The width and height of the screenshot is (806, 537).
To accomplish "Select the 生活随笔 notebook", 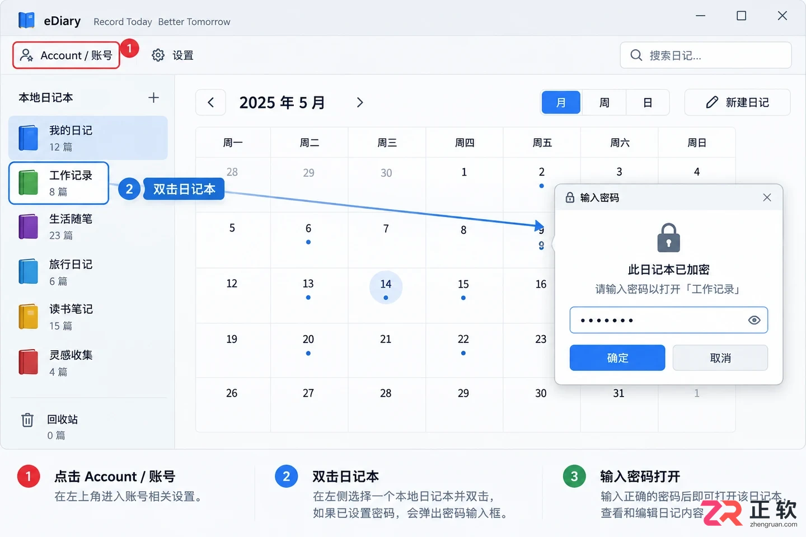I will 88,227.
